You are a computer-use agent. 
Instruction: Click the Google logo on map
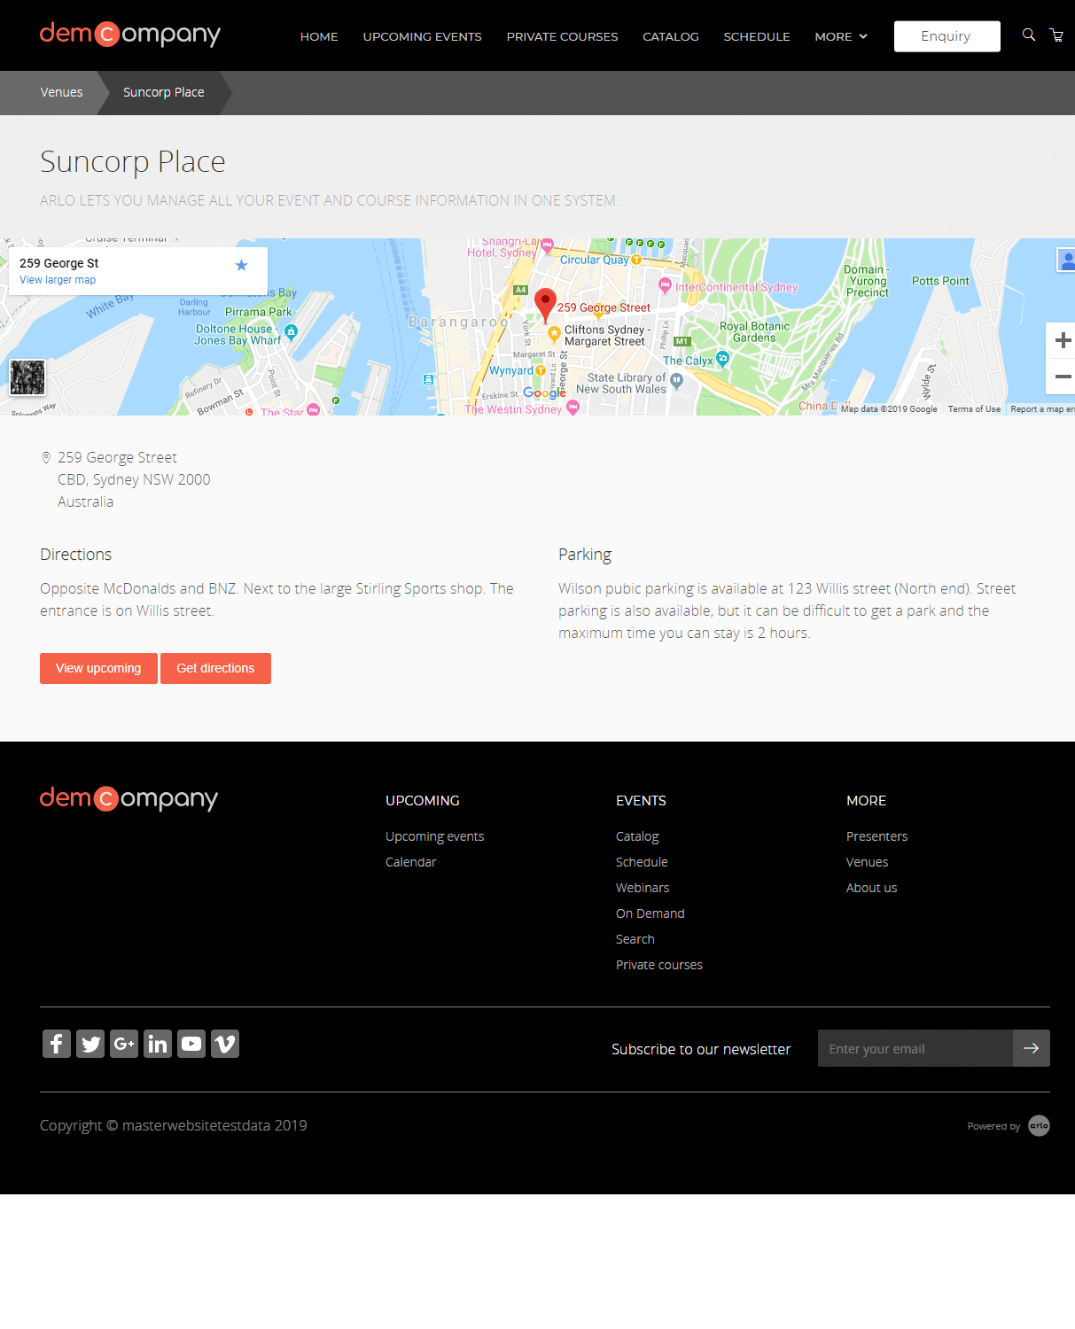click(x=544, y=392)
